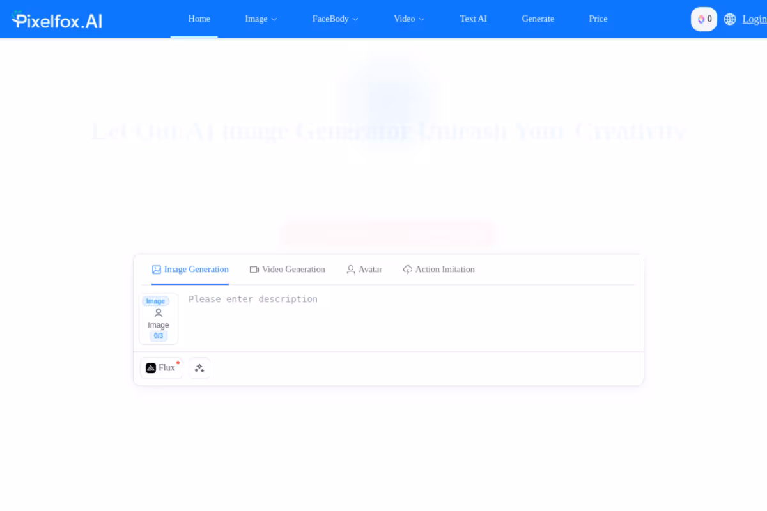
Task: Click the Pixelfox.AI logo
Action: (x=57, y=20)
